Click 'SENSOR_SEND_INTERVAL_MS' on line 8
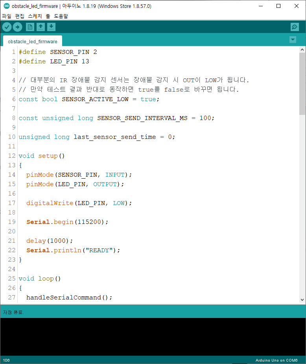Viewport: 306px width, 364px height. click(142, 118)
